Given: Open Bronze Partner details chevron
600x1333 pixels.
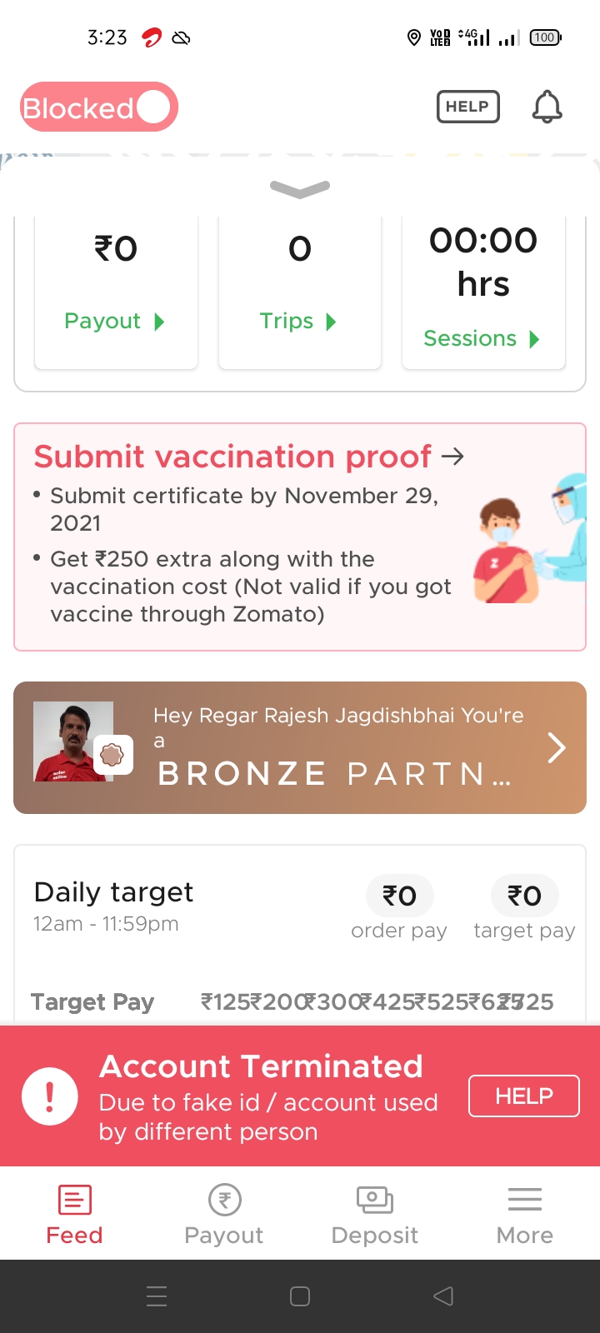Looking at the screenshot, I should (557, 747).
